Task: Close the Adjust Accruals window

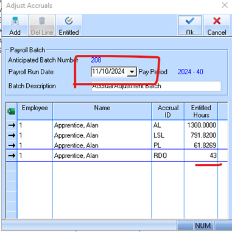Action: pyautogui.click(x=225, y=5)
